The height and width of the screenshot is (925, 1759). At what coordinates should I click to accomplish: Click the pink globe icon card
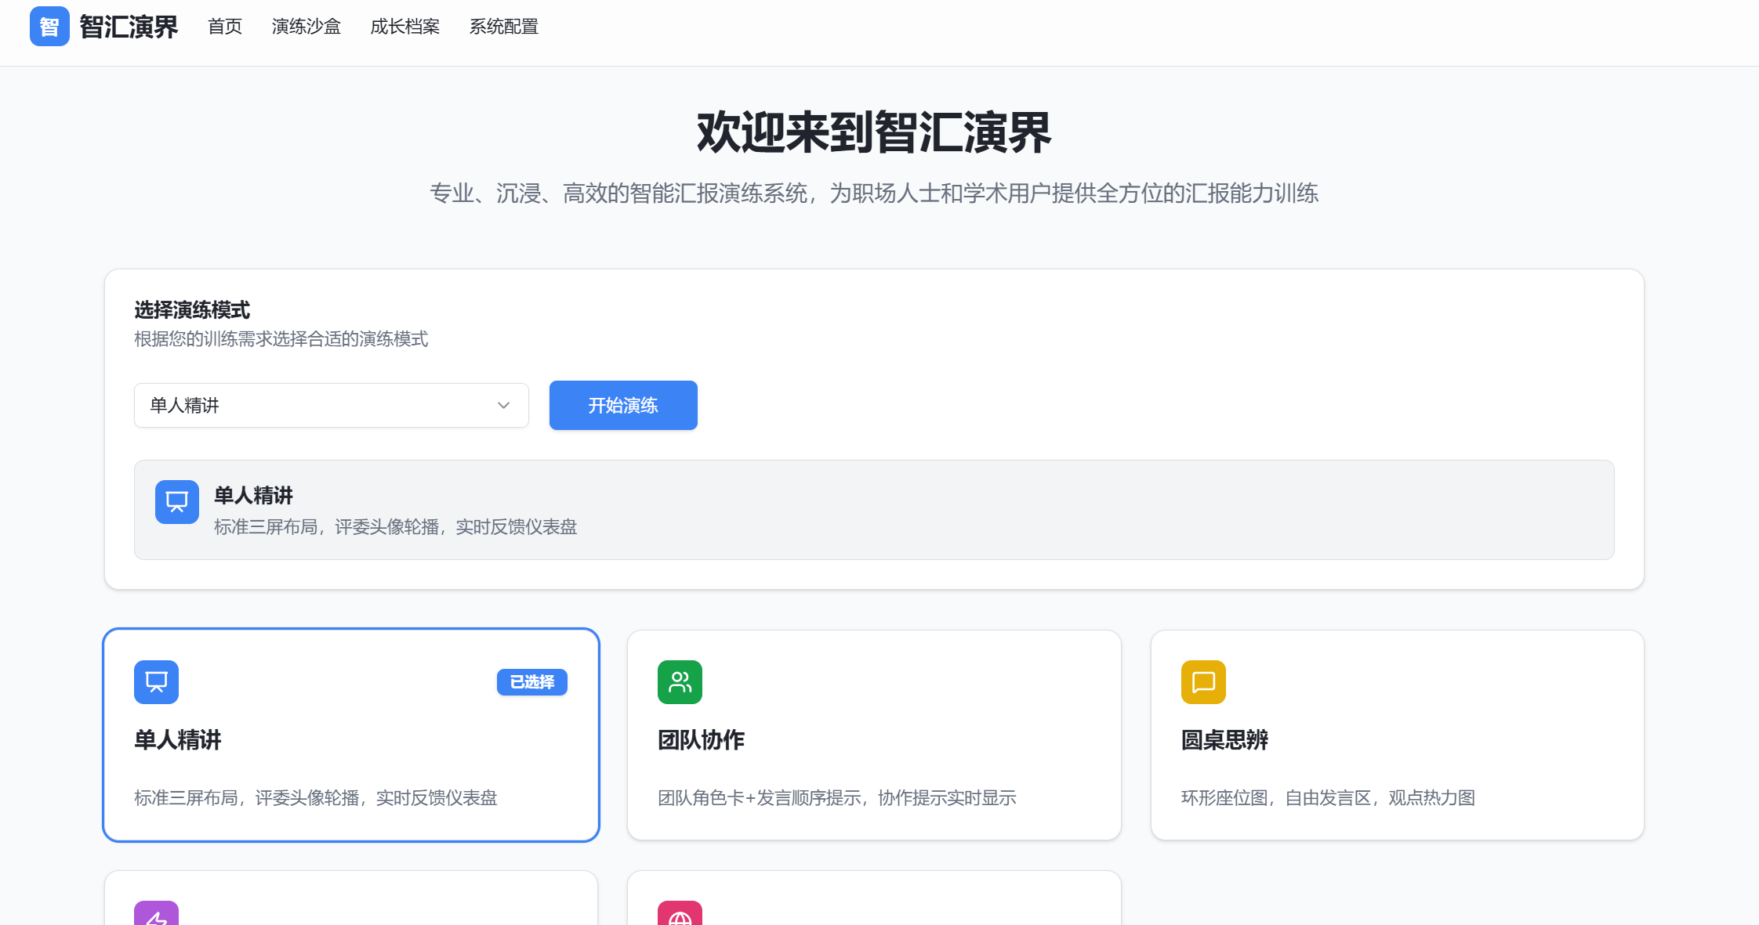(x=680, y=915)
